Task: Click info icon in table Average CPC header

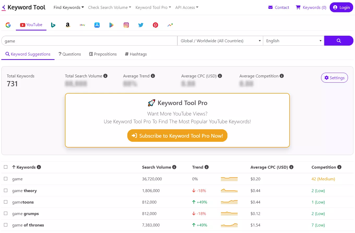Action: (x=291, y=167)
